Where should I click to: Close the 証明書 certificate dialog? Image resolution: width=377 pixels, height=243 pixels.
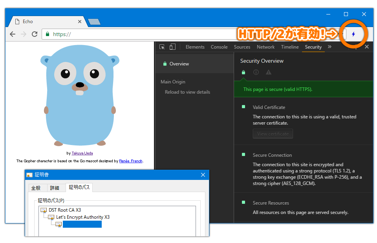coord(203,175)
